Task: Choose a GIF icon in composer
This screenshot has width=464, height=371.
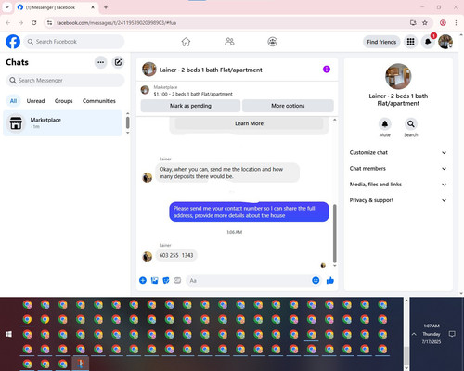Action: (177, 280)
